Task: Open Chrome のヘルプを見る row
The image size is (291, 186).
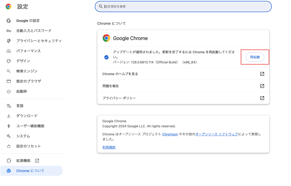Action: coord(183,74)
